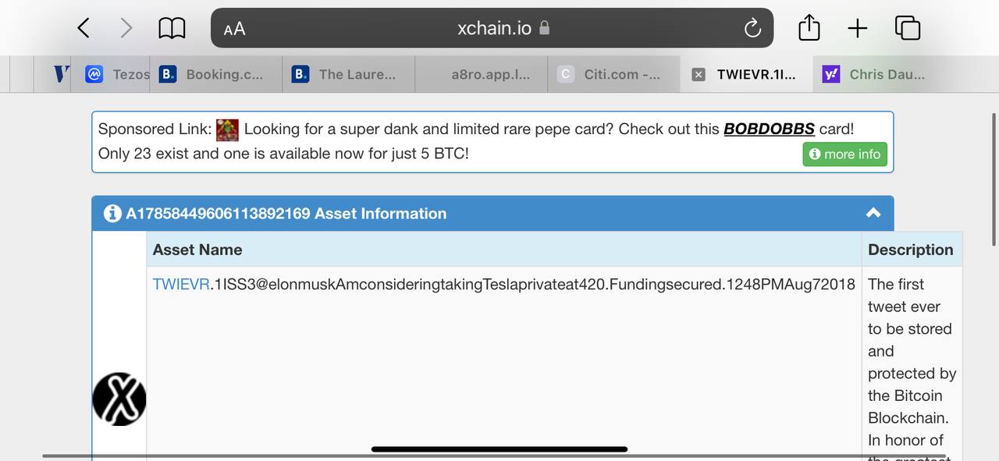Add a new tab with the plus icon
This screenshot has width=999, height=461.
click(x=857, y=29)
